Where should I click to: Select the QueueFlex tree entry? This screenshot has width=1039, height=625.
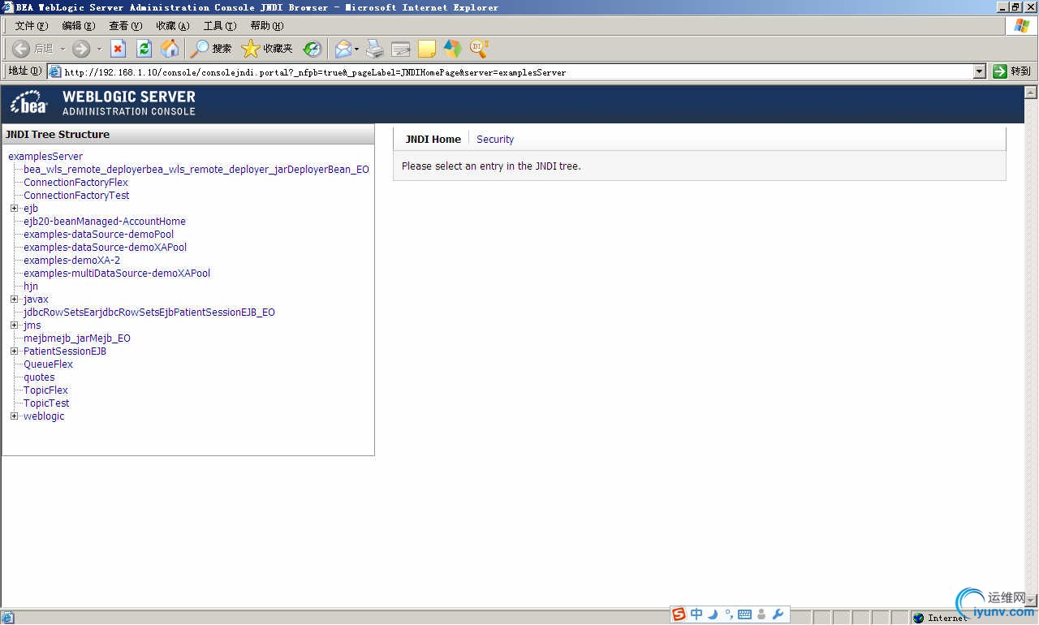click(48, 364)
